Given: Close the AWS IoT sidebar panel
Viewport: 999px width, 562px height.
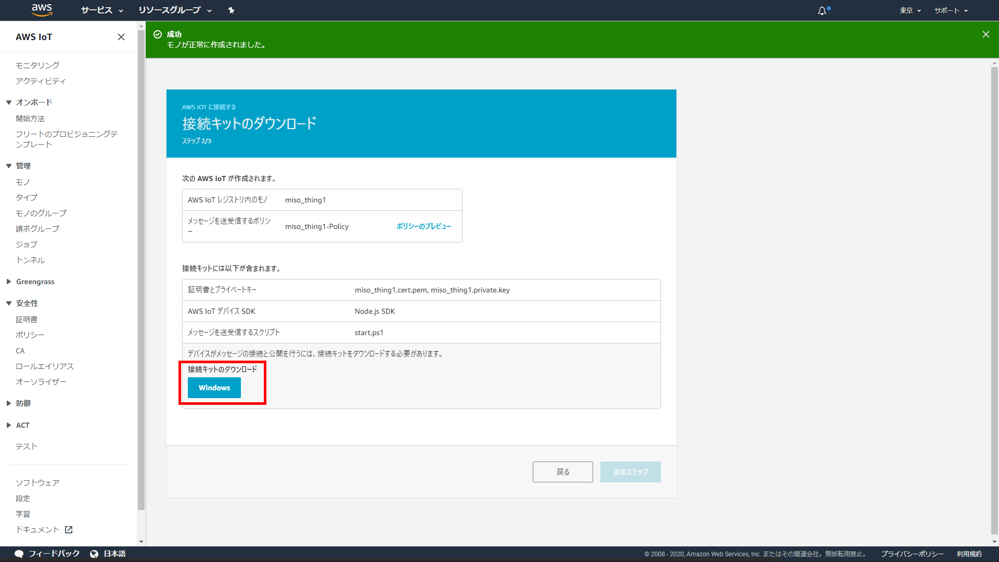Looking at the screenshot, I should tap(121, 37).
